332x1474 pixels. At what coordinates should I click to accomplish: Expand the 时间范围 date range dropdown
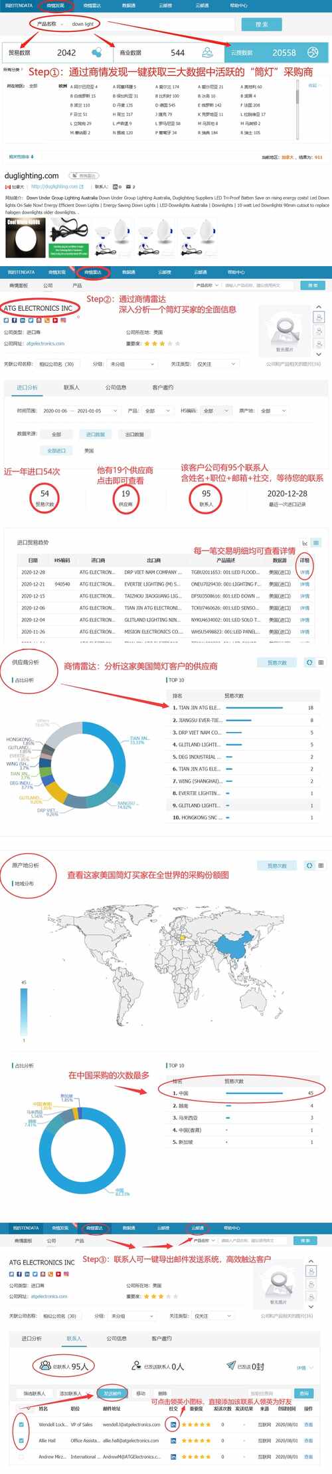pos(80,411)
